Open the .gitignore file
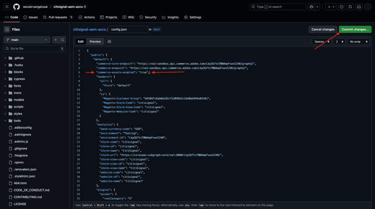The width and height of the screenshot is (375, 209). pyautogui.click(x=20, y=148)
